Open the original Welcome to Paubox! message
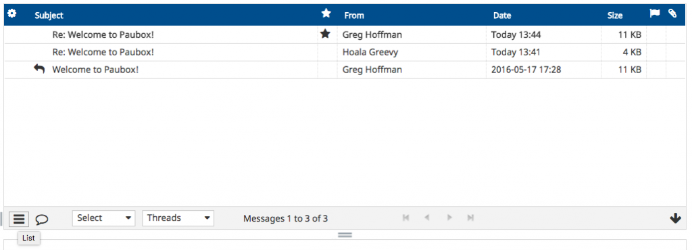692x250 pixels. (95, 70)
